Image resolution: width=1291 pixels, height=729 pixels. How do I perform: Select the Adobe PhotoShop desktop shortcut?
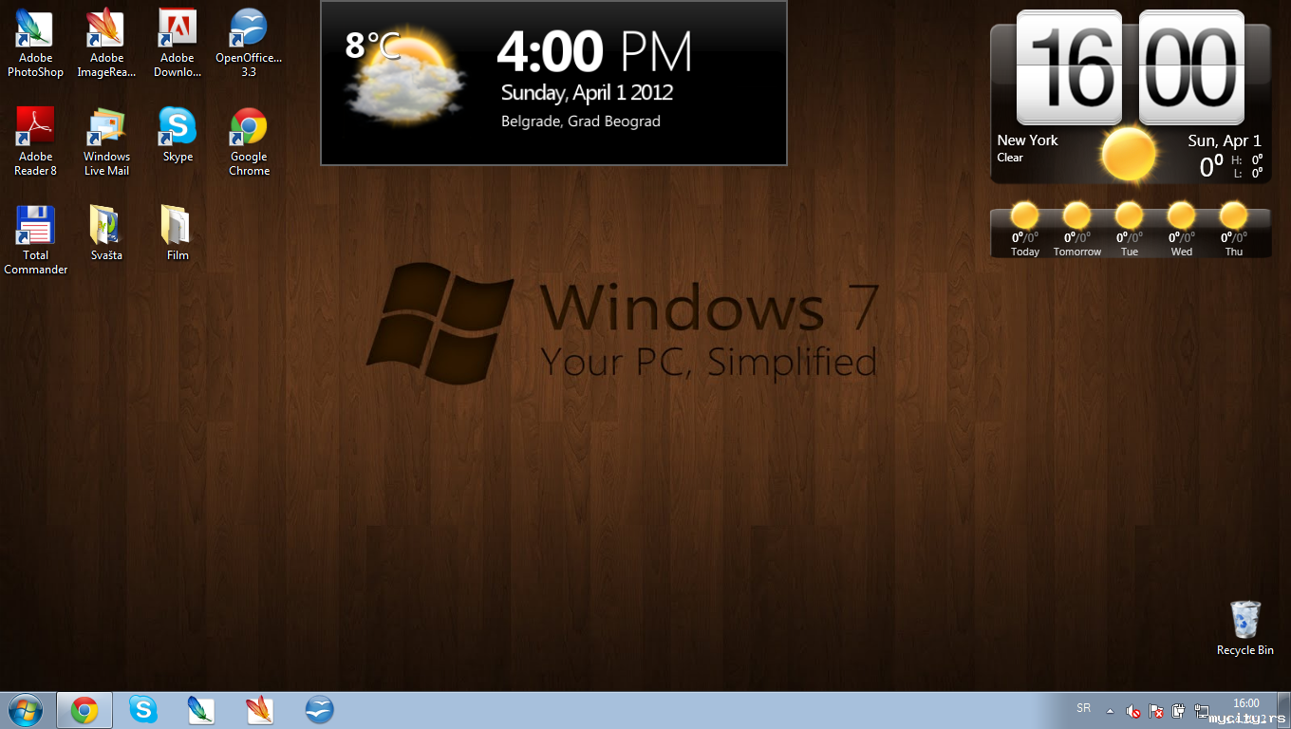click(x=35, y=44)
